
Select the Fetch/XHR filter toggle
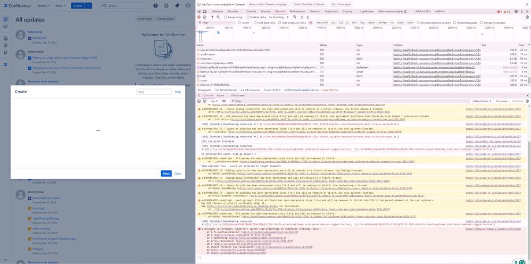322,23
